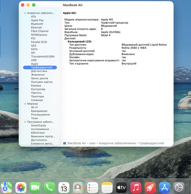Collapse the Апаратне забезпечення section

pyautogui.click(x=25, y=13)
